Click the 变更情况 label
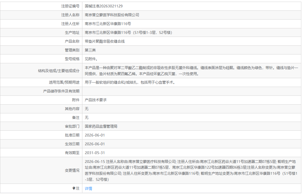 click(x=72, y=170)
